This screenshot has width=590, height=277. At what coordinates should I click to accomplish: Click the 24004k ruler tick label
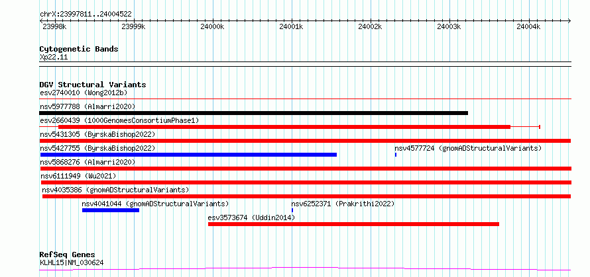pos(528,26)
